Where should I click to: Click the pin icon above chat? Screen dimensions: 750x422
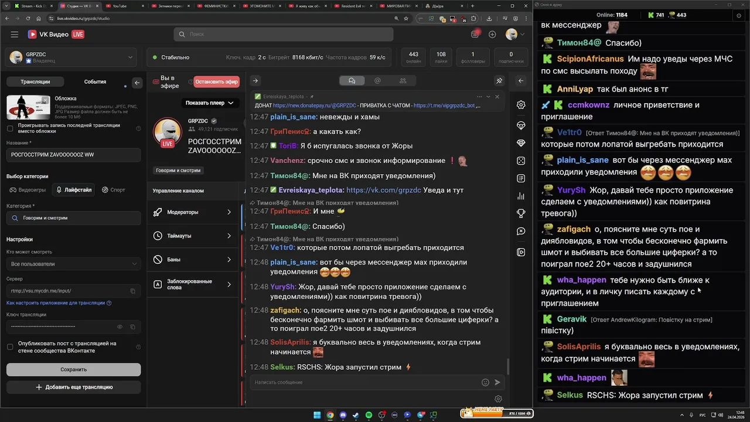pos(499,81)
